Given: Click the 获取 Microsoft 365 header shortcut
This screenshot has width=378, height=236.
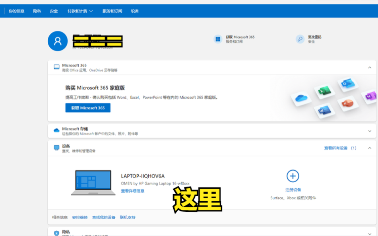Looking at the screenshot, I should pos(240,37).
